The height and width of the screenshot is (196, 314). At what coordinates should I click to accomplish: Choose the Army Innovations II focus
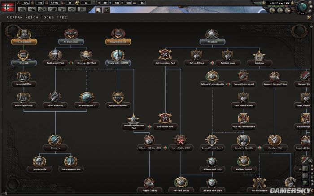pyautogui.click(x=118, y=101)
